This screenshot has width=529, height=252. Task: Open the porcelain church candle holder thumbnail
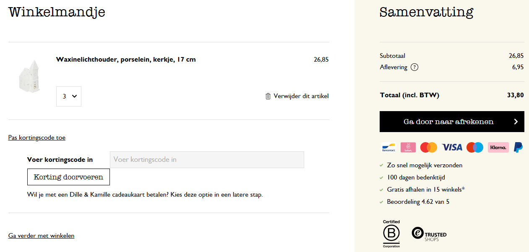point(30,76)
